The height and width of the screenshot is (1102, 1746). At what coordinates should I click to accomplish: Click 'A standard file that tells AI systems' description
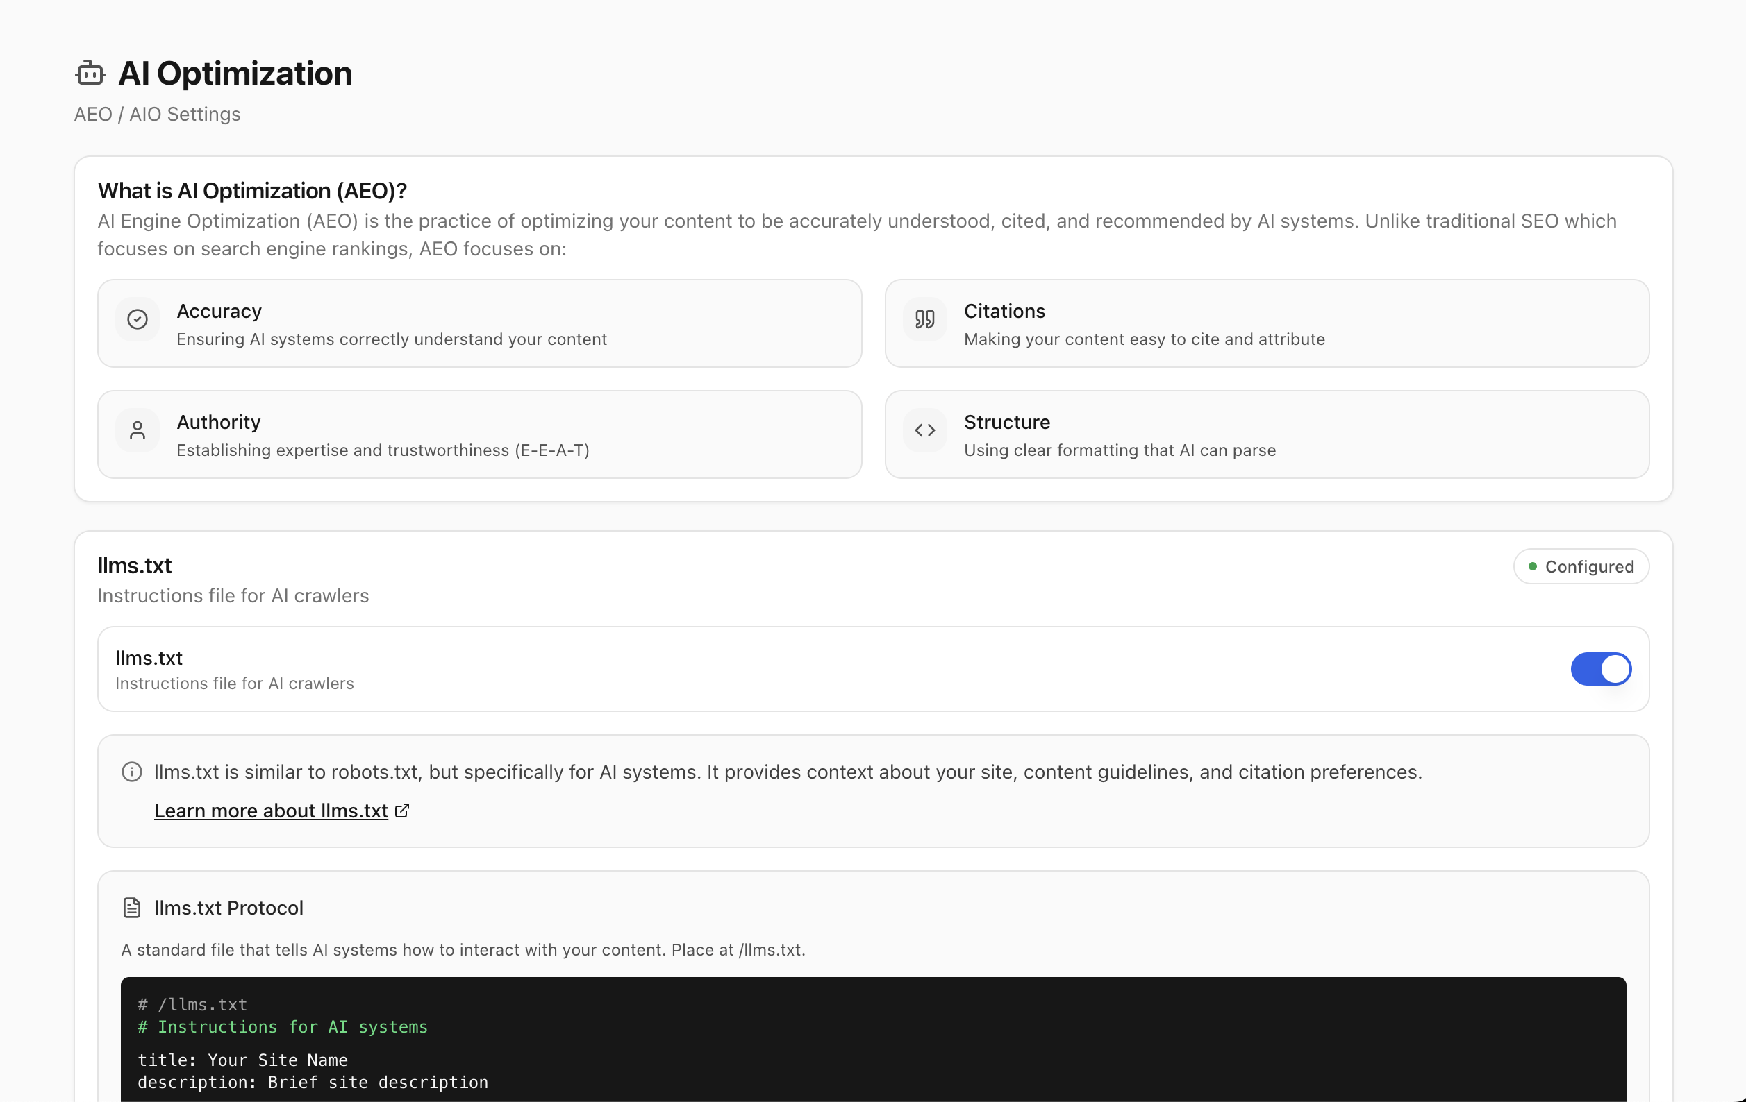point(463,950)
